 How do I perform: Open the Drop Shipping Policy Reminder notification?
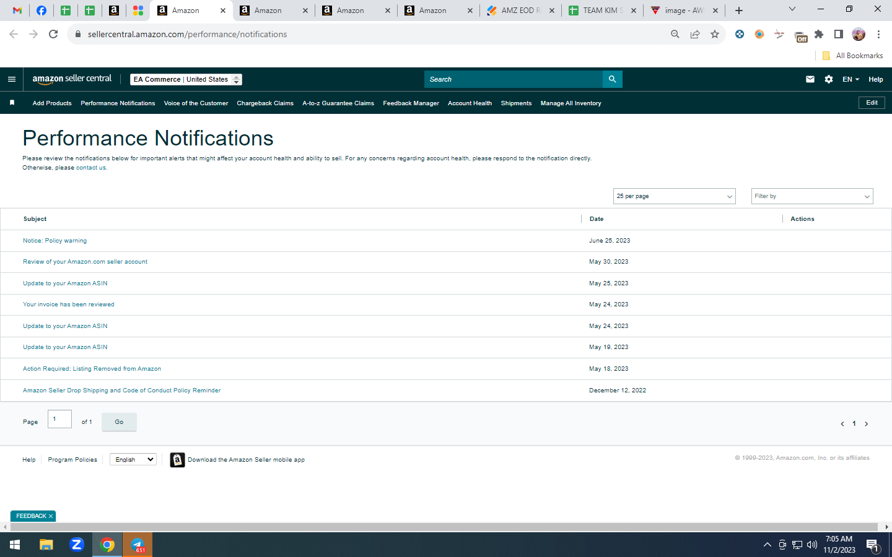click(121, 391)
